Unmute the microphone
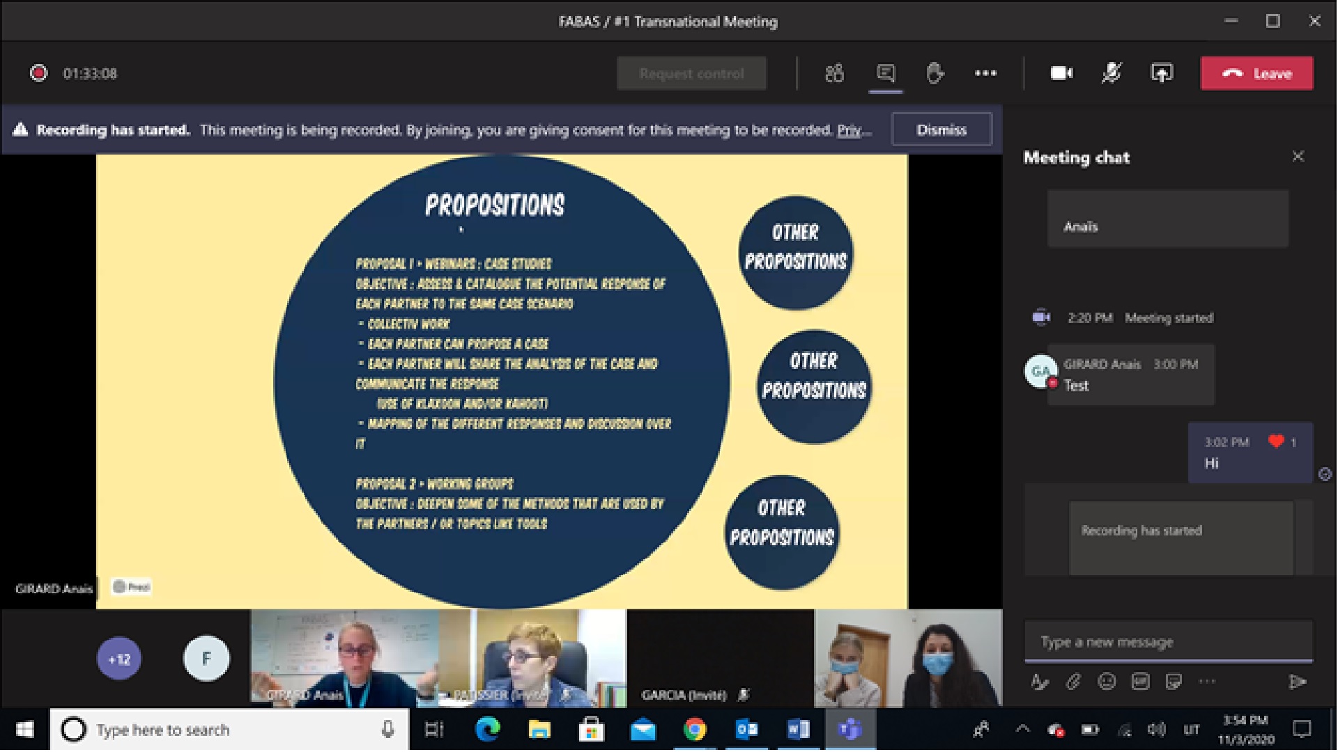 1112,73
